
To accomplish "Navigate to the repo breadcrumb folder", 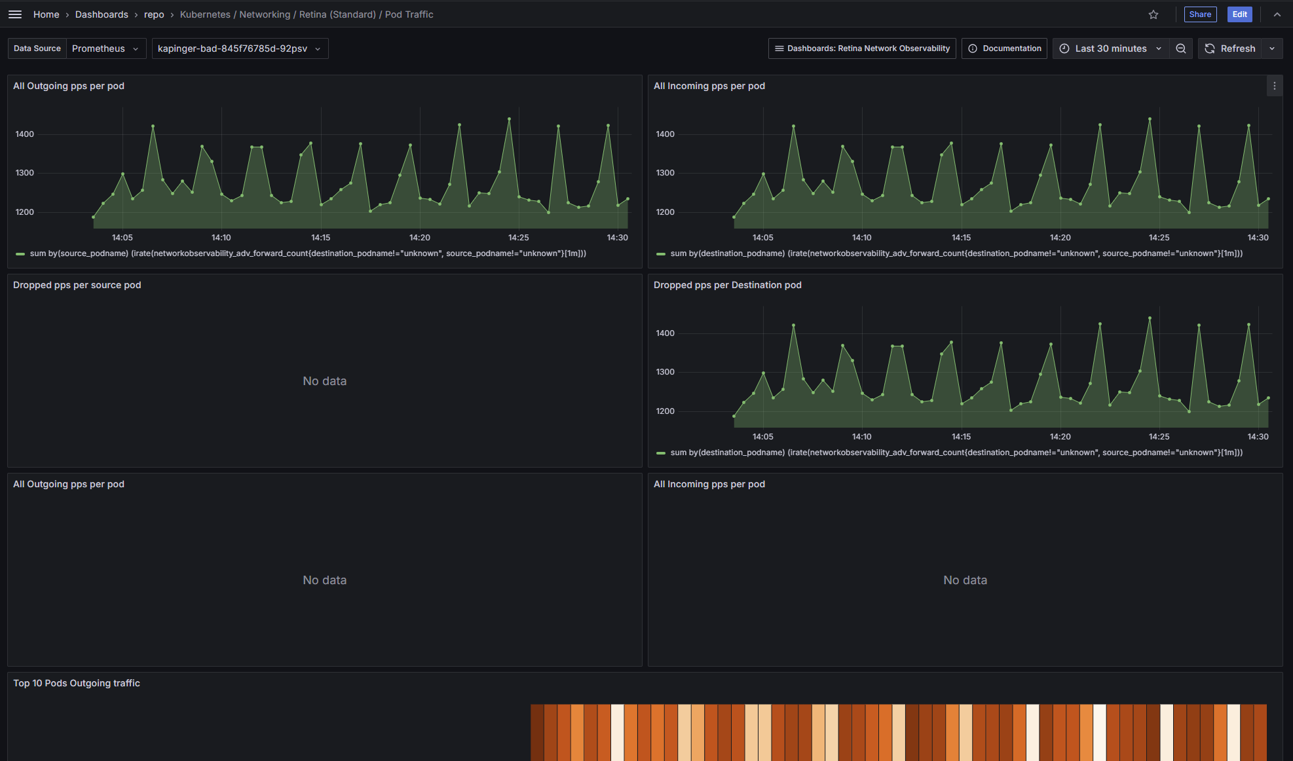I will [x=154, y=14].
